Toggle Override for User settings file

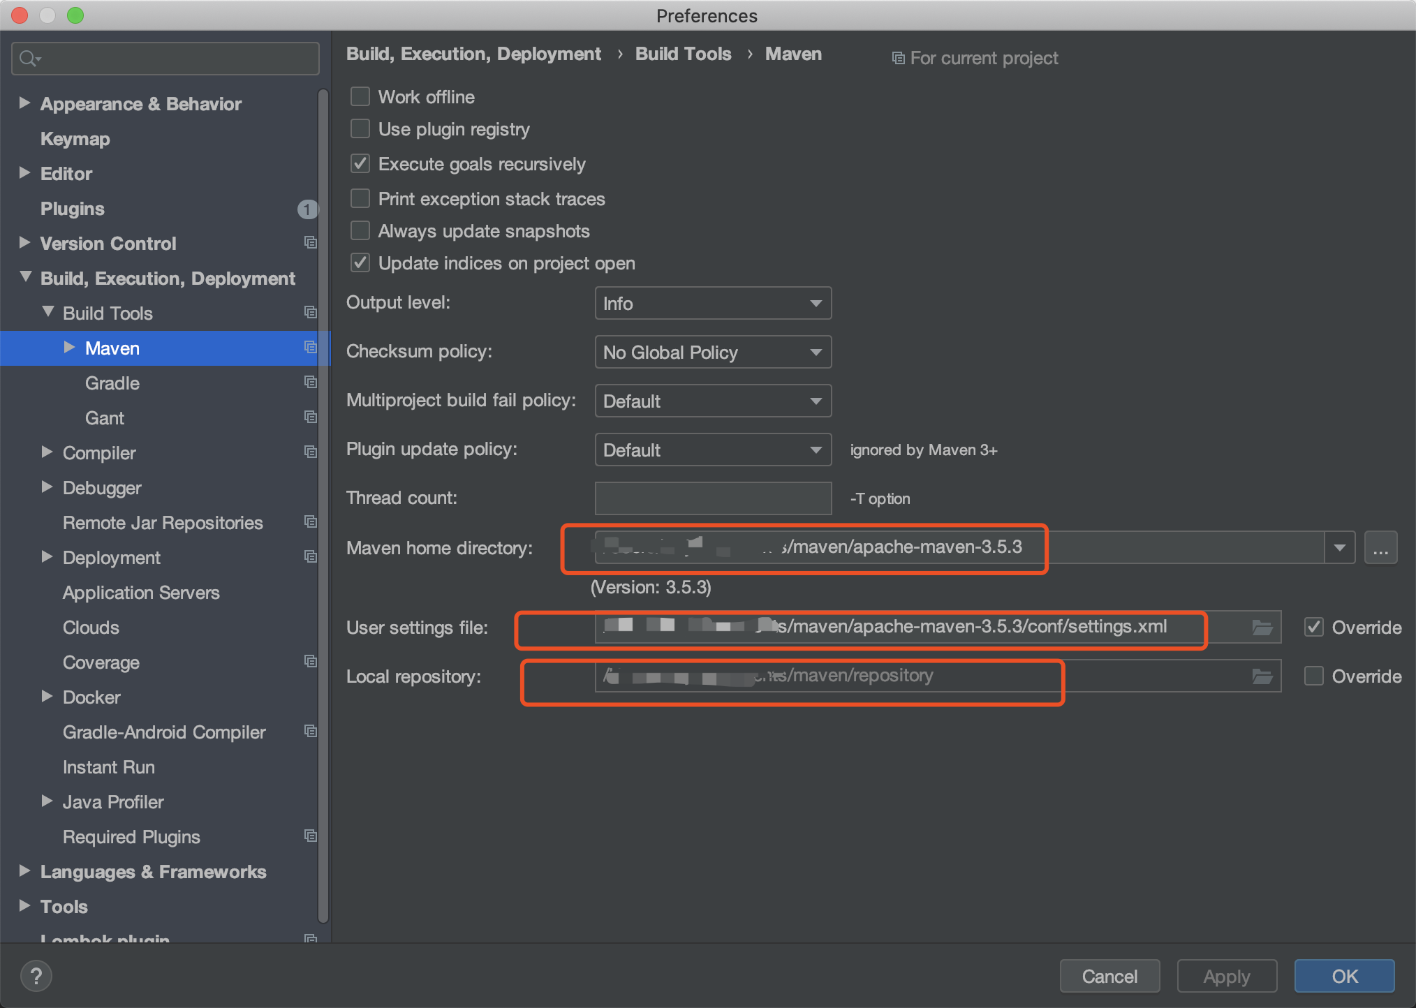1313,628
